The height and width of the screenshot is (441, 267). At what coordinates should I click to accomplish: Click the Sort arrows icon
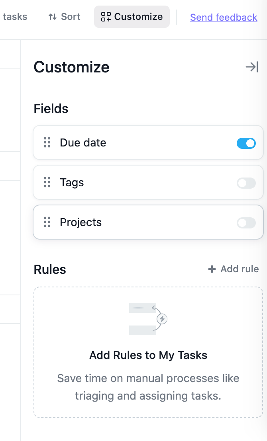pos(52,17)
